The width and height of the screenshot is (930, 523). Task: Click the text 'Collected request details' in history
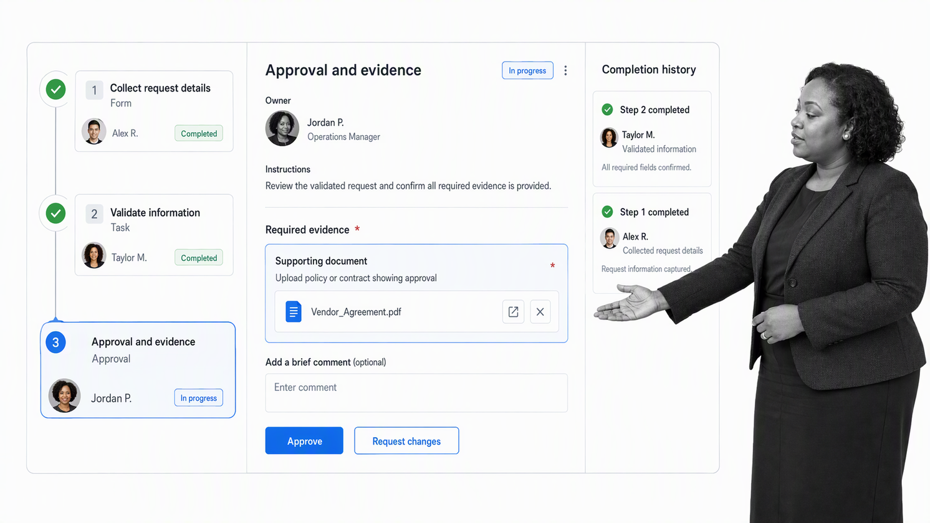point(663,250)
